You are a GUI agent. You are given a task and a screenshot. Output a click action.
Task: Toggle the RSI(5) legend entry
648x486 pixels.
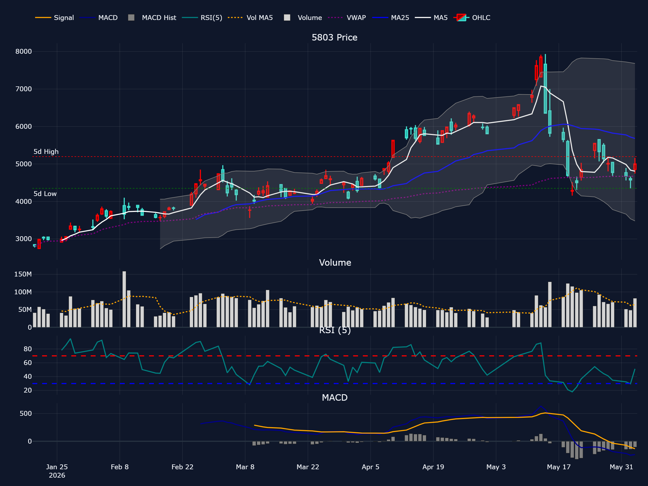pyautogui.click(x=202, y=18)
